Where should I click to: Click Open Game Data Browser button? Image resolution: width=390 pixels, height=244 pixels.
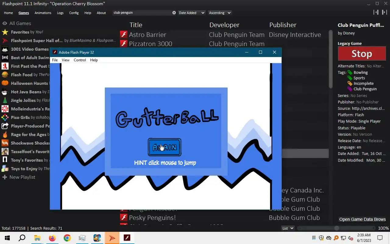(x=363, y=219)
